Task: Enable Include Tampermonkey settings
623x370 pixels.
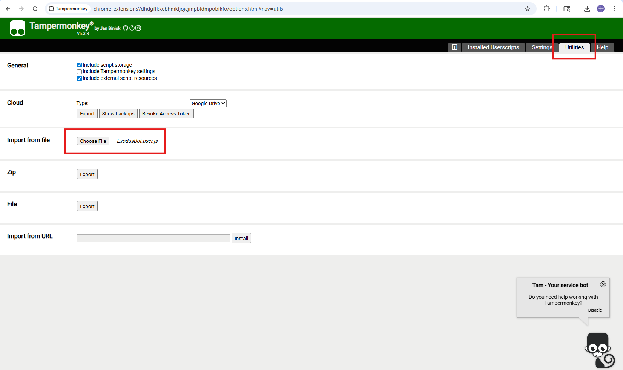Action: pos(79,72)
